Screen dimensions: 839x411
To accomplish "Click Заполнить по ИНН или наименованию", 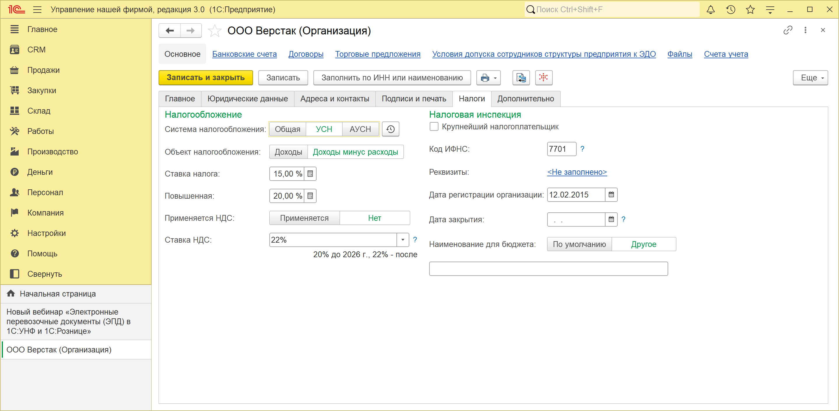I will [392, 77].
